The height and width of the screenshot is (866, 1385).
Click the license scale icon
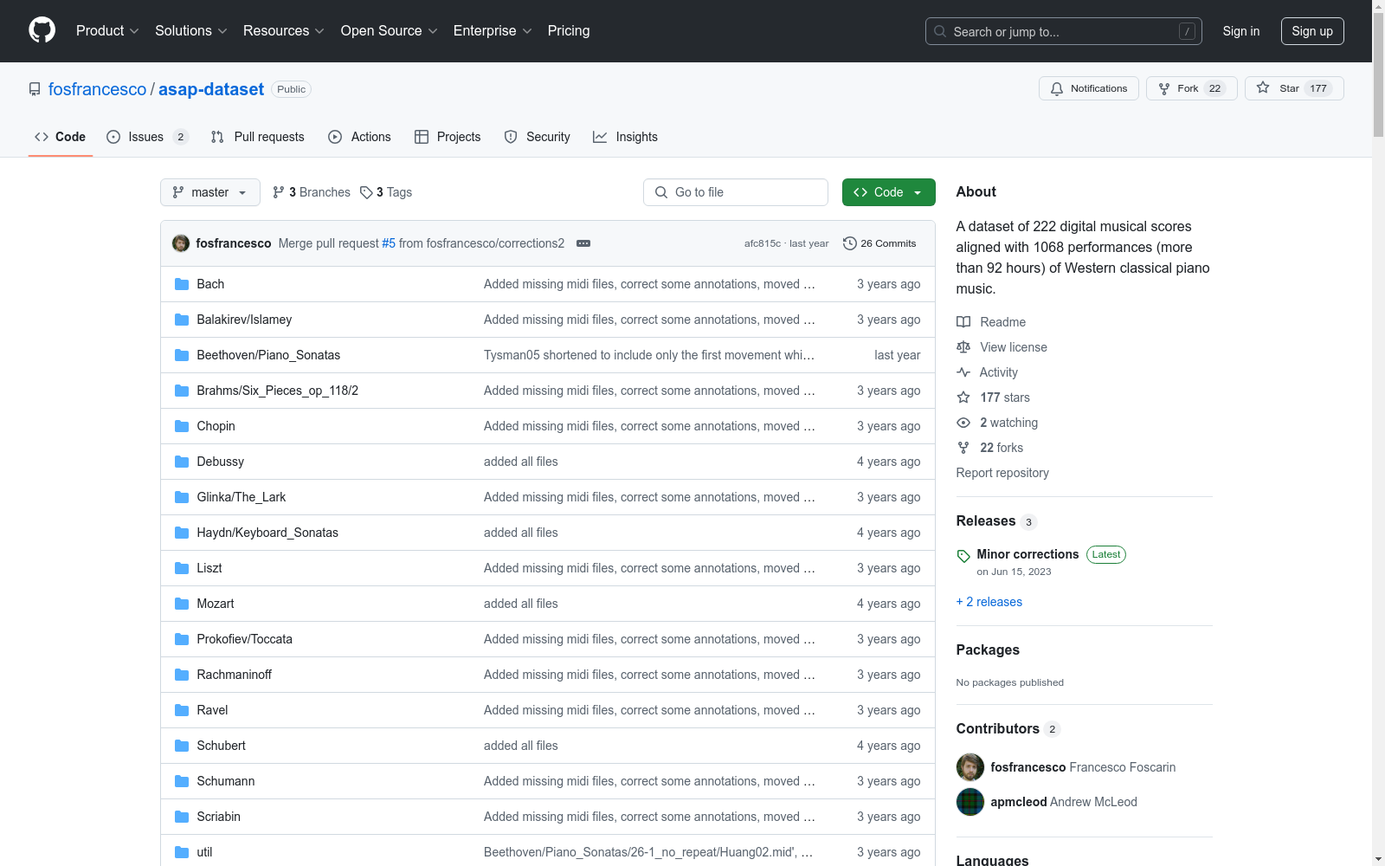(963, 347)
